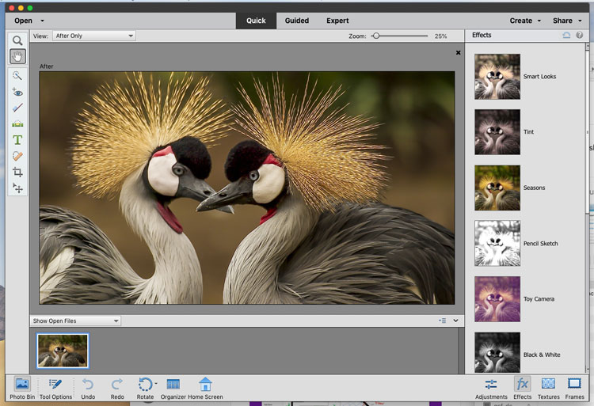The image size is (594, 406).
Task: Click the Open button
Action: (23, 21)
